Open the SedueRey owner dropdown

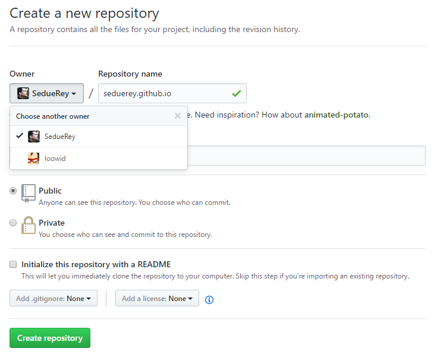pos(46,93)
